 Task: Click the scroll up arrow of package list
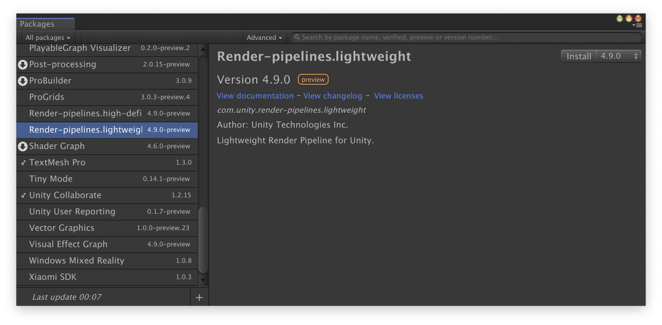(x=203, y=49)
